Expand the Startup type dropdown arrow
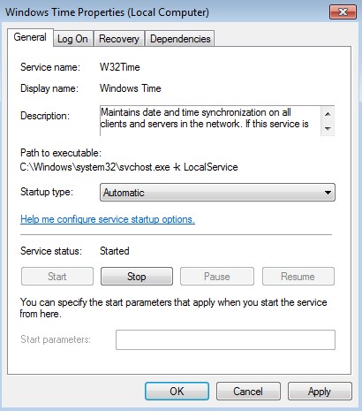The width and height of the screenshot is (362, 411). (328, 193)
